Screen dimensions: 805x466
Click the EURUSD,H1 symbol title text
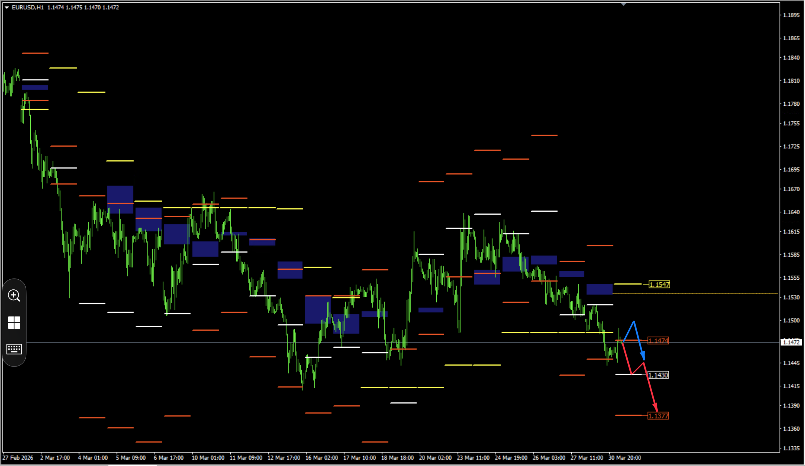(x=28, y=7)
